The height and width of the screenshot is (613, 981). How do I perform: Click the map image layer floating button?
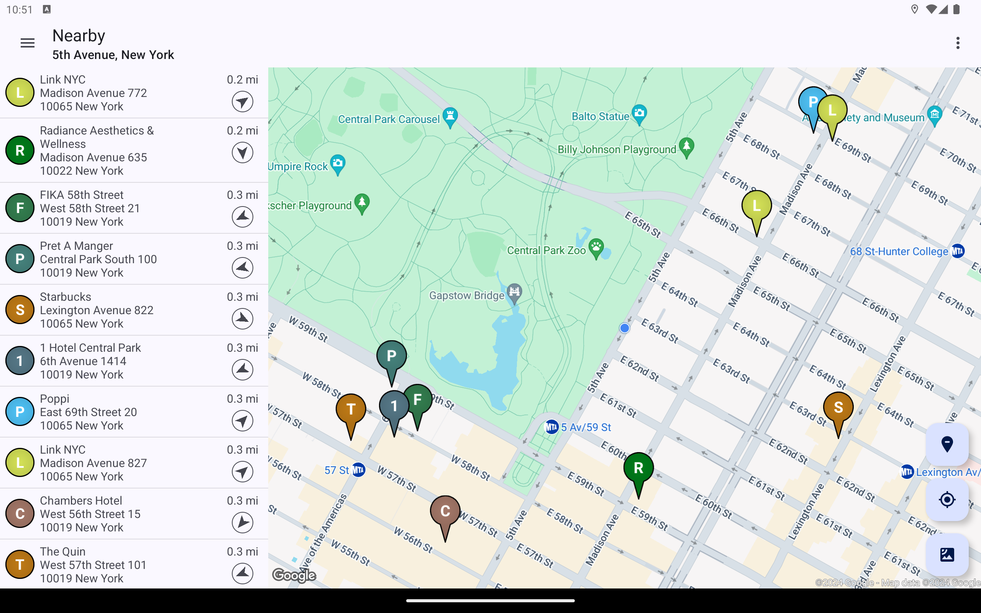pos(947,555)
